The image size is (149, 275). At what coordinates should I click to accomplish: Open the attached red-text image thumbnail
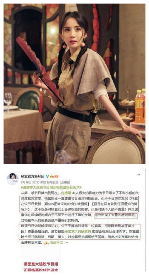[x=41, y=259]
